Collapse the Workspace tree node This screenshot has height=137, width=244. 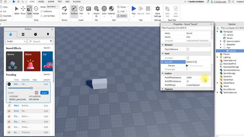tap(218, 32)
